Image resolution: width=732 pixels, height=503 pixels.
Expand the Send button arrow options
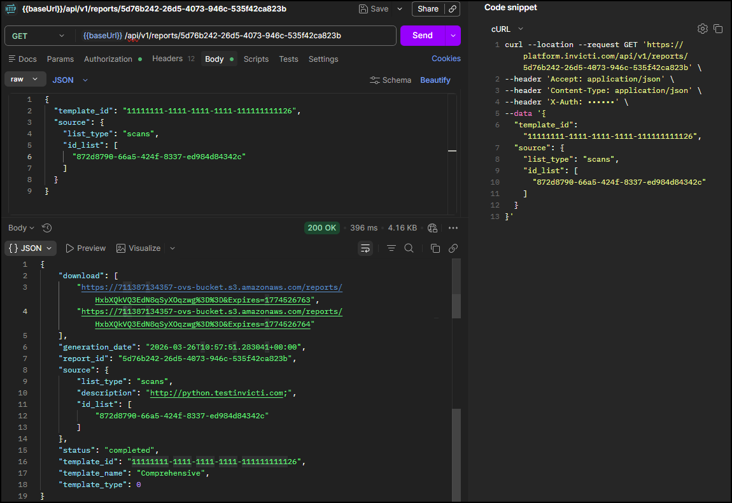point(453,36)
